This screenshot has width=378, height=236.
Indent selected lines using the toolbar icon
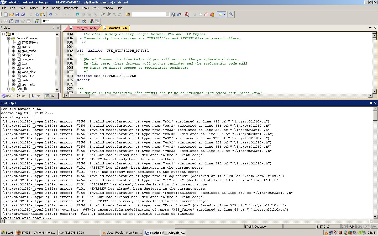(103, 14)
